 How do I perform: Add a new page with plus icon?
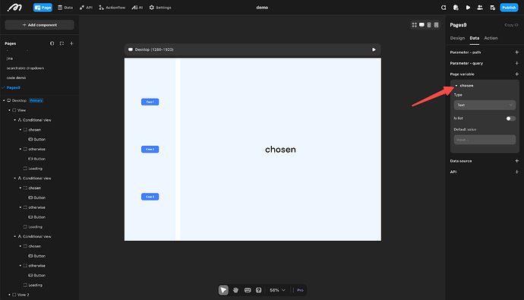71,43
